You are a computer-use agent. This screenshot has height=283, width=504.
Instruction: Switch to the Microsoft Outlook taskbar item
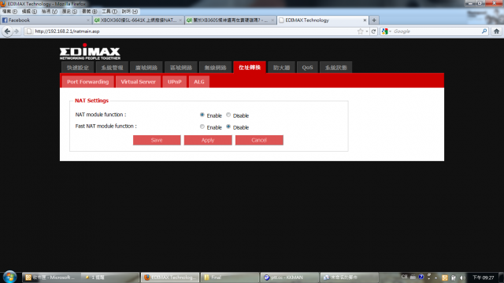point(50,277)
